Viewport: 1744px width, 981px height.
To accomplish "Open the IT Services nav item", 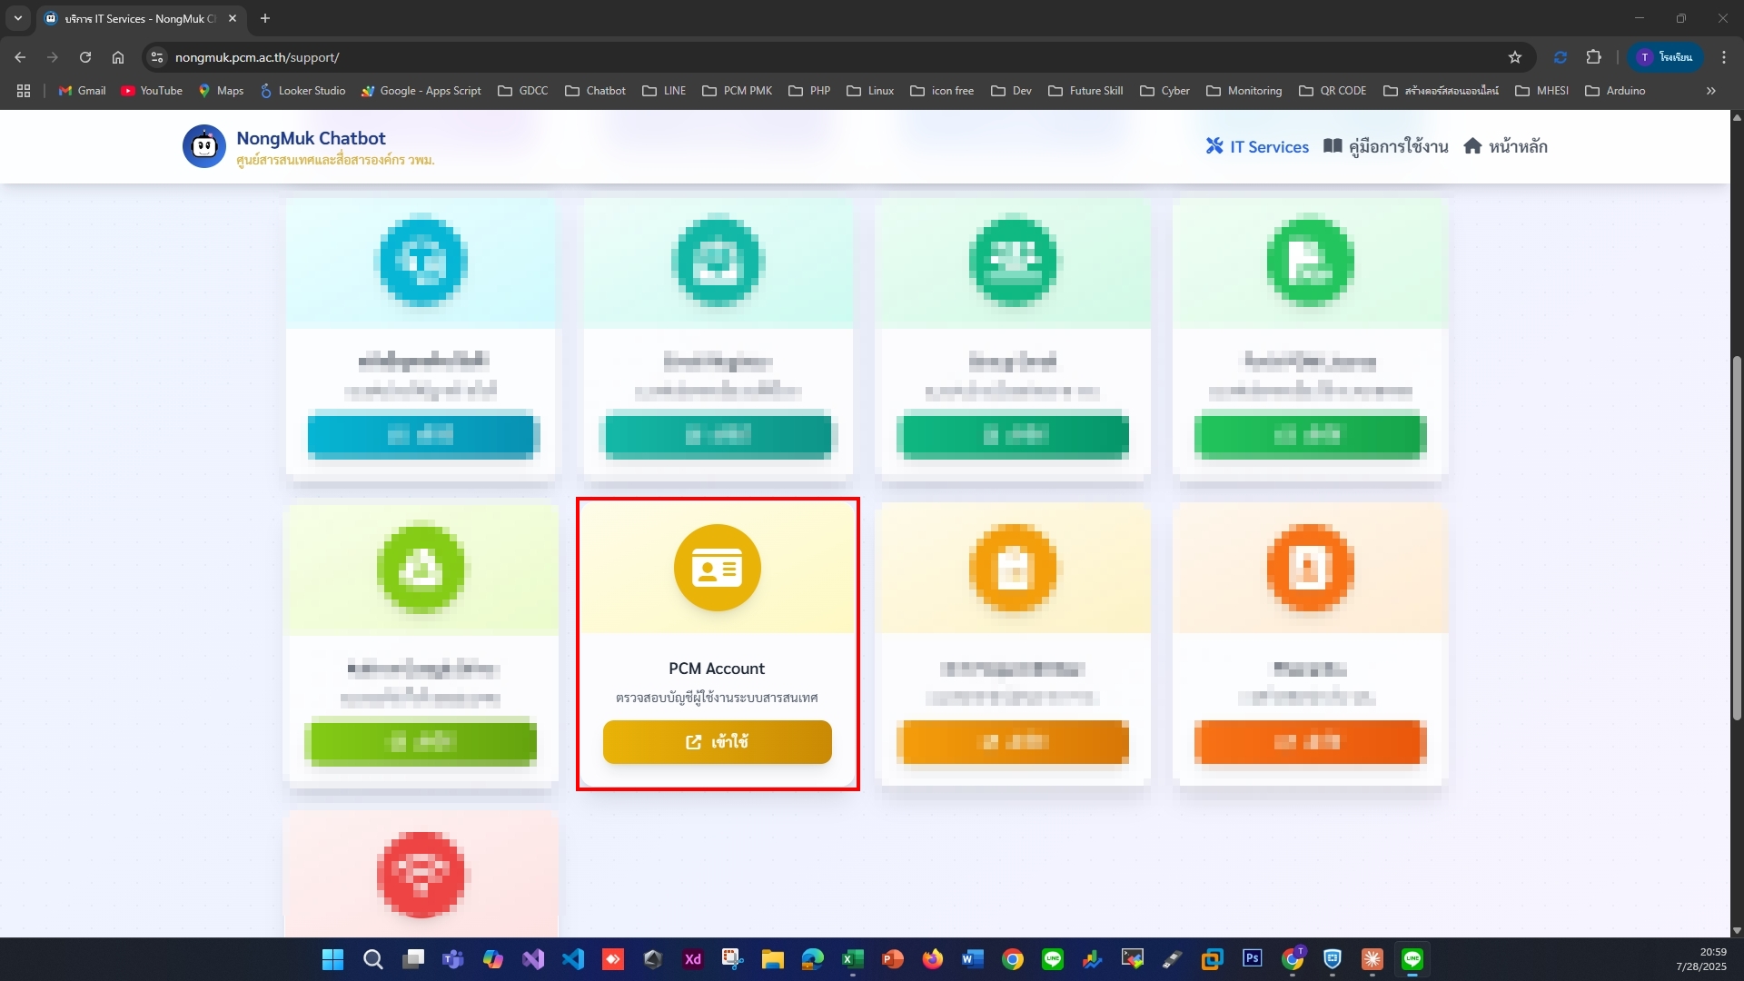I will point(1257,147).
